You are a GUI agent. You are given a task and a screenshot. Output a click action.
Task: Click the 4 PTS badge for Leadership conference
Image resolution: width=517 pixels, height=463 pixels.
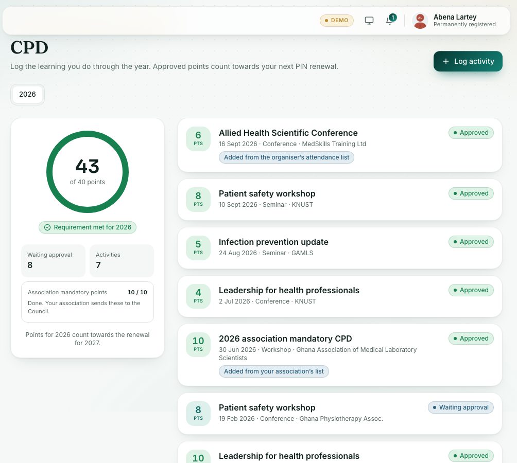pos(198,296)
